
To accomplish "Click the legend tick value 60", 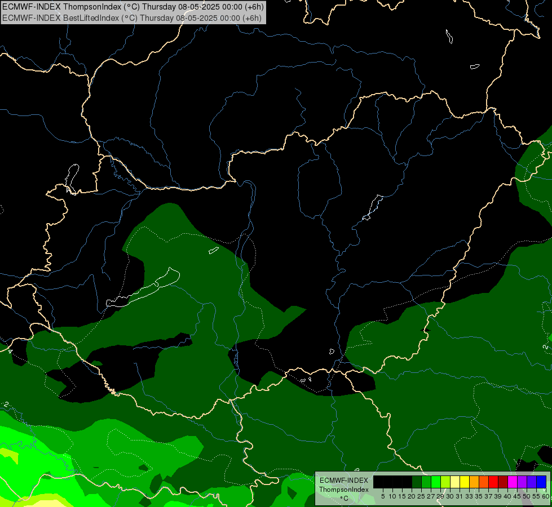I will [x=546, y=496].
